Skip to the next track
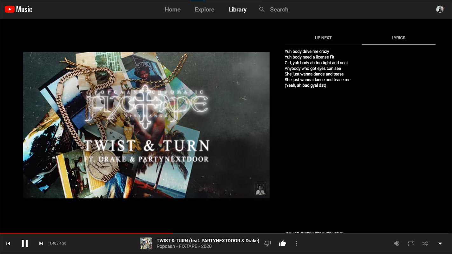The height and width of the screenshot is (254, 452). point(41,244)
